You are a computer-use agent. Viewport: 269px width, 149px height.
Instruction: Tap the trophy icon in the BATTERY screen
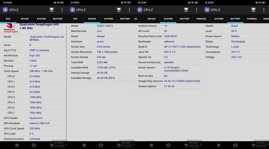pos(253,10)
